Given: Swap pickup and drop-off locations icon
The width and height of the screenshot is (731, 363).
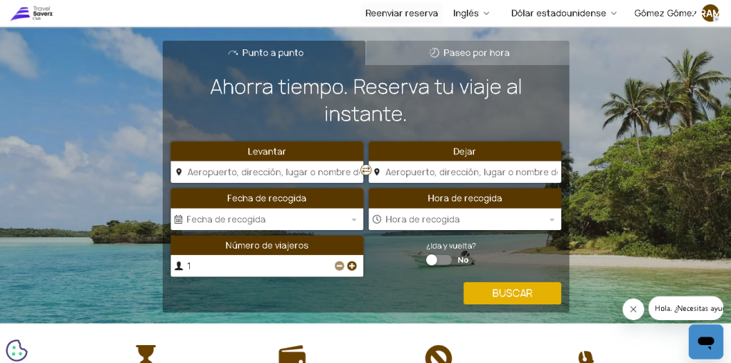Looking at the screenshot, I should pos(366,170).
